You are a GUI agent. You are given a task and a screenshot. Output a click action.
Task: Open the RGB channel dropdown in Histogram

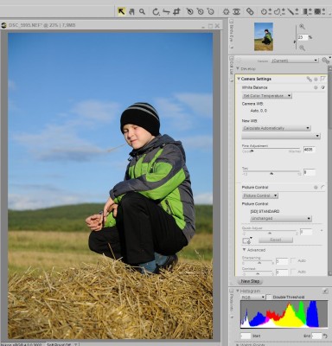tap(252, 297)
